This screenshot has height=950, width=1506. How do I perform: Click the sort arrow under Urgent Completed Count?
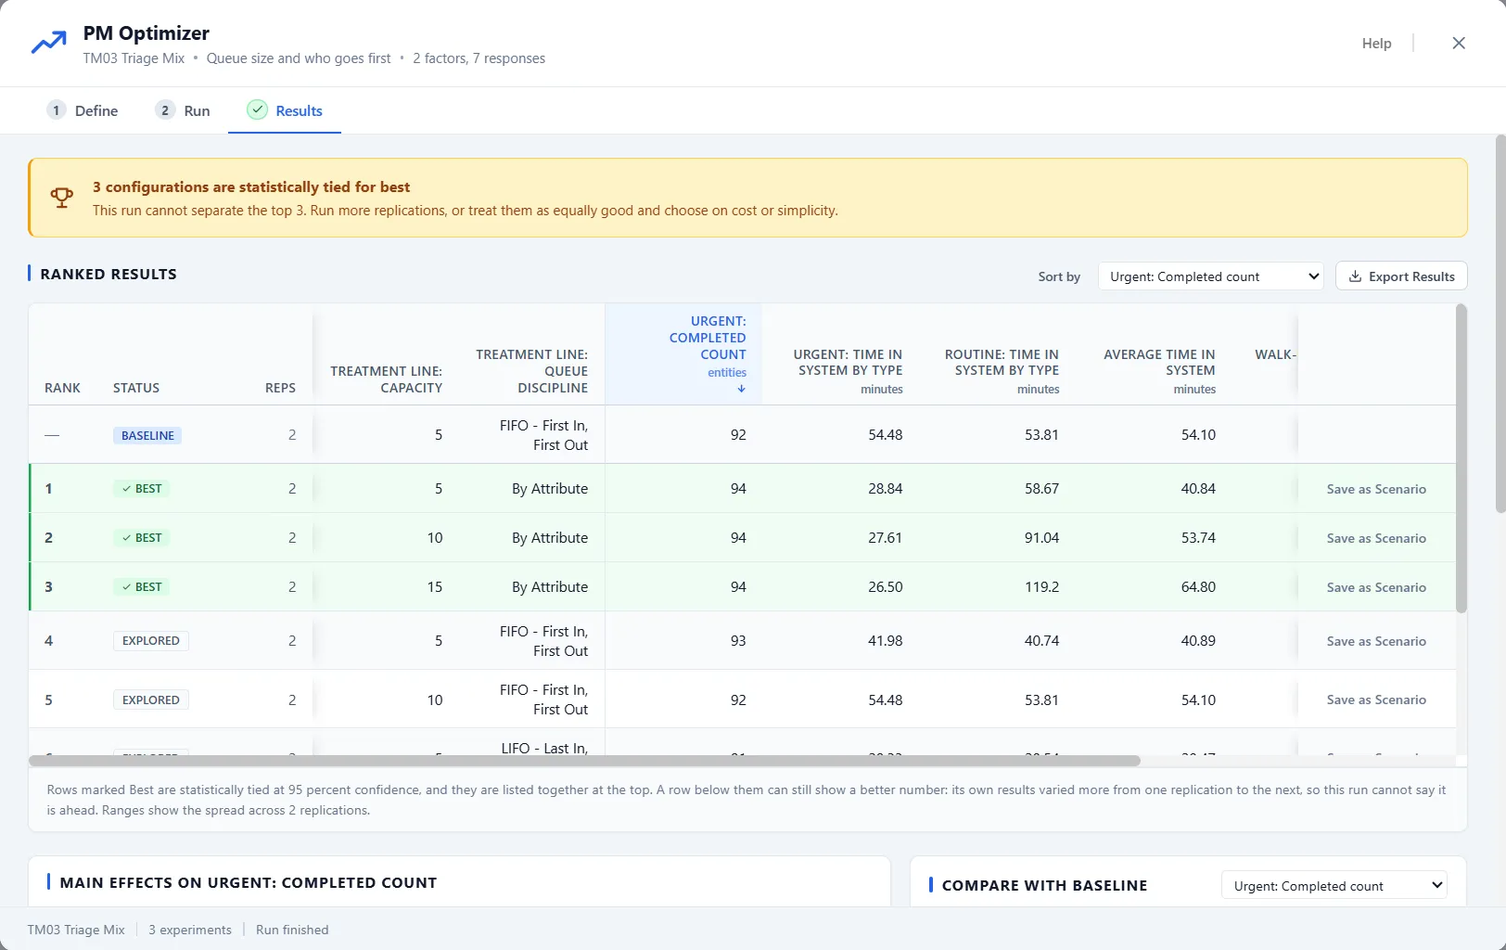pos(741,389)
